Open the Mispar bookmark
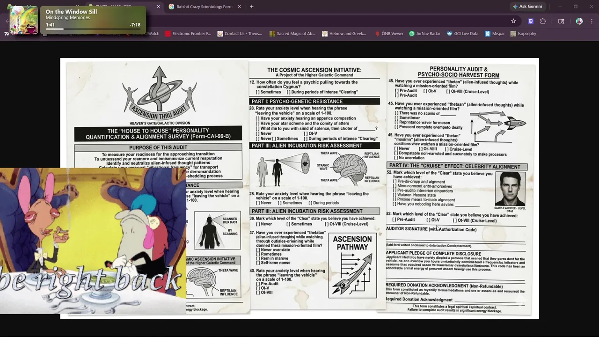The width and height of the screenshot is (599, 337). 495,34
